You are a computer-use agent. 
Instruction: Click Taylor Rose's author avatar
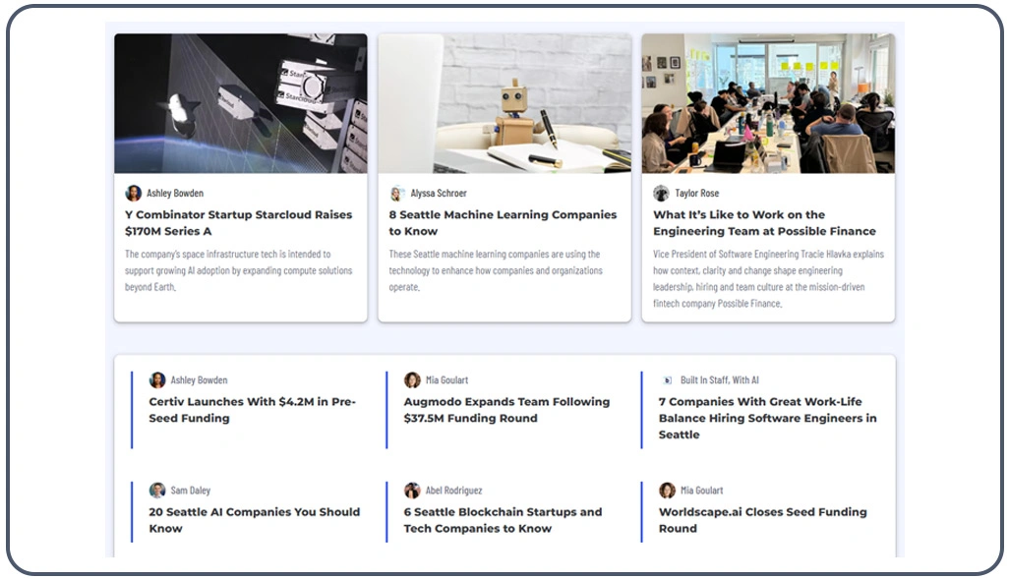click(661, 193)
